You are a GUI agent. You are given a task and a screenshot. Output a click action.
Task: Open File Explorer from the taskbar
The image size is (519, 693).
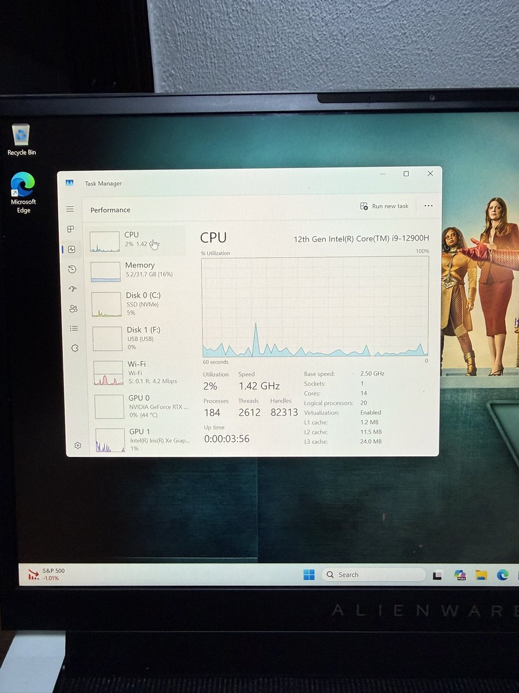point(481,575)
